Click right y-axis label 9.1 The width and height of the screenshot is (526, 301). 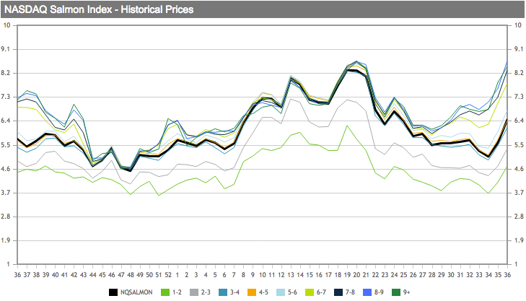tap(519, 49)
